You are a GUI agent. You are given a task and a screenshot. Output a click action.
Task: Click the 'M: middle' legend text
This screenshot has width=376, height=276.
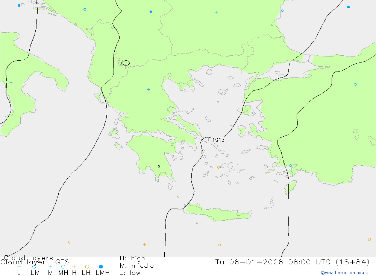pyautogui.click(x=137, y=266)
